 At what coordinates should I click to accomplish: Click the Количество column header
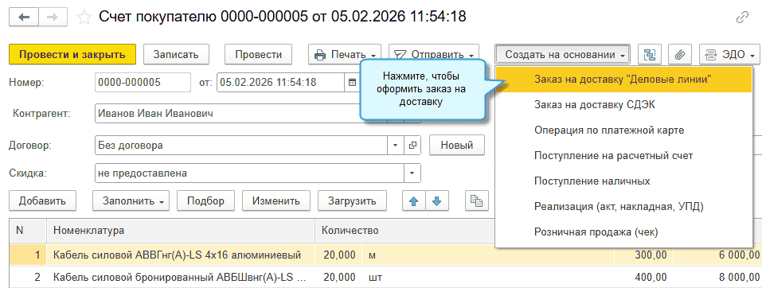[404, 231]
